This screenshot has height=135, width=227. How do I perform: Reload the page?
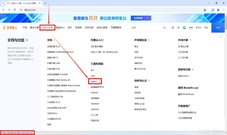[14, 10]
